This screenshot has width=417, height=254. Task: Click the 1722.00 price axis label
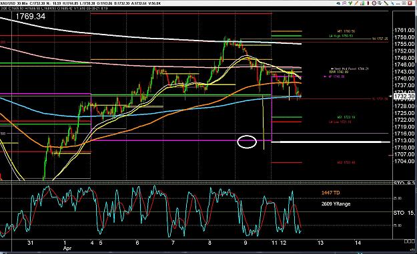pos(404,120)
